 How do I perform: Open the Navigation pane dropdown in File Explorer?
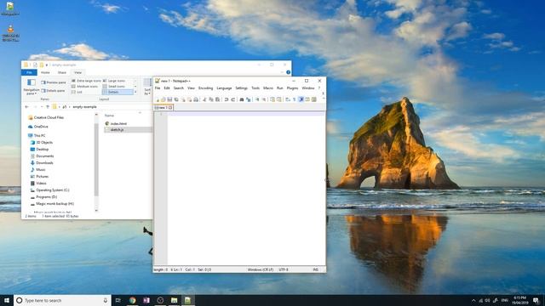[x=32, y=87]
